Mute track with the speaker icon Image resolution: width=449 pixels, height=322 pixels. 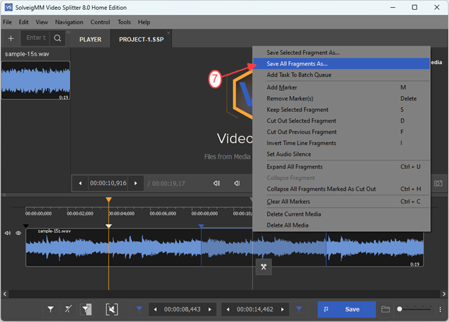8,233
